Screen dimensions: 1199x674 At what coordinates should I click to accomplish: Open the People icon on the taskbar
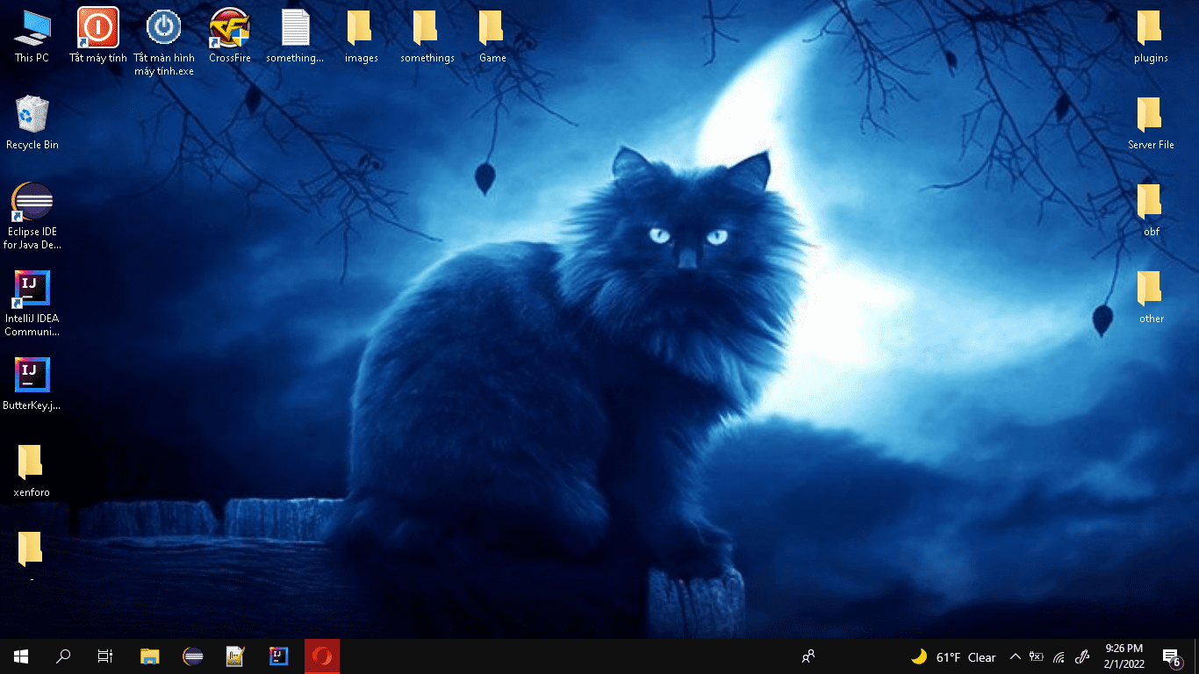[x=808, y=656]
